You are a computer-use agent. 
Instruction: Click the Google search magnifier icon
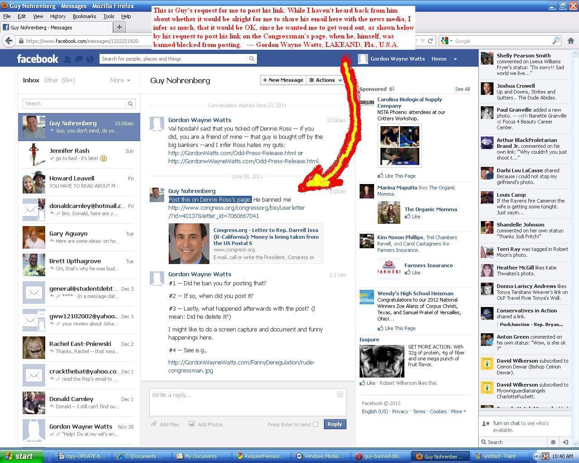[x=556, y=41]
